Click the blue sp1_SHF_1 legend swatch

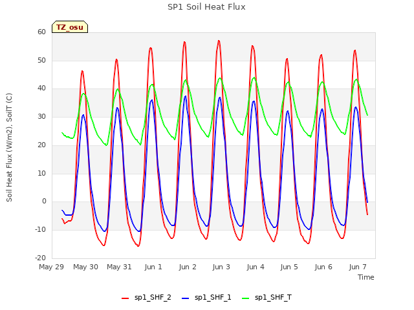[186, 298]
